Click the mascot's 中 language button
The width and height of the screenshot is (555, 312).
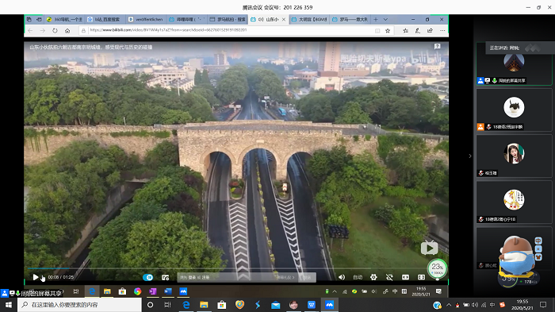coord(538,241)
